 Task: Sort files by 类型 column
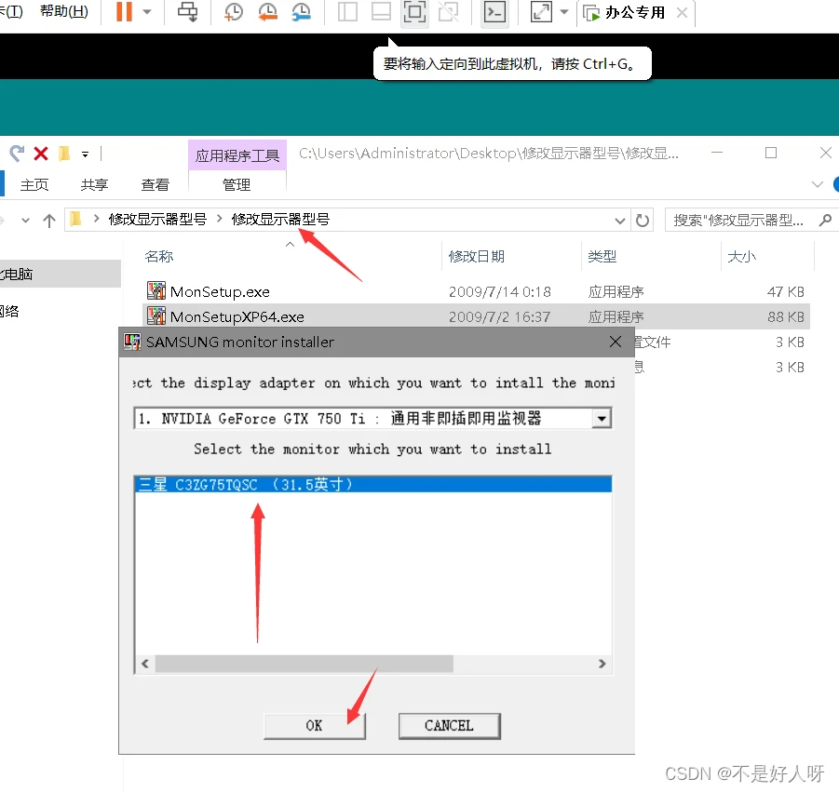[602, 257]
